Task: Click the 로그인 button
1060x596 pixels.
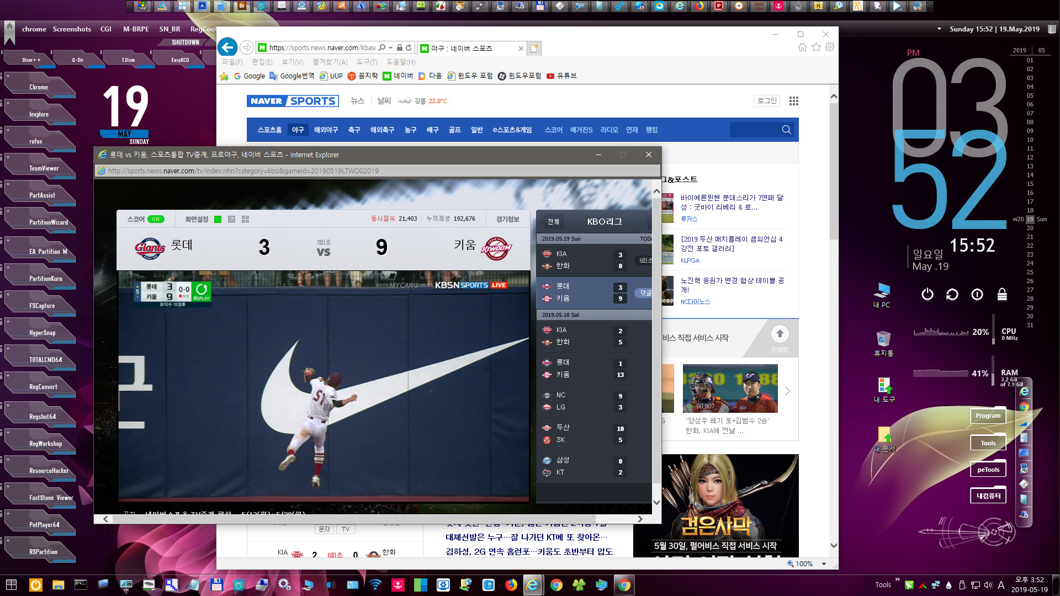Action: [x=767, y=101]
